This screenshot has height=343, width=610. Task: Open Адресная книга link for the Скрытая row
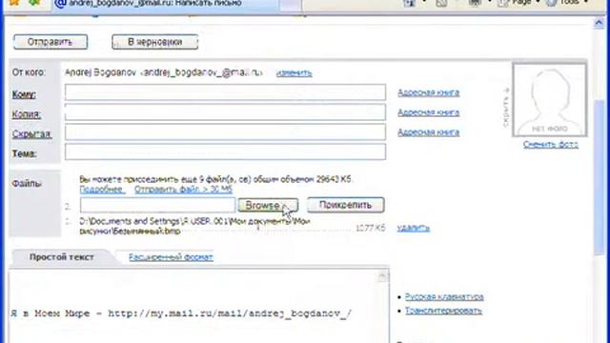tap(428, 132)
